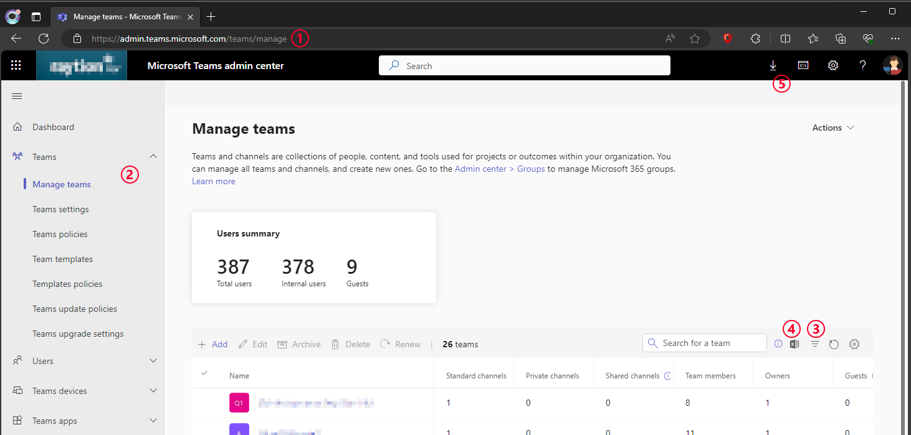The image size is (911, 435).
Task: Click inside the Search for a team field
Action: click(x=704, y=342)
